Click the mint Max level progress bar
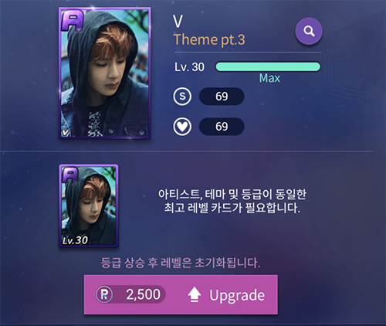This screenshot has width=386, height=326. click(268, 66)
